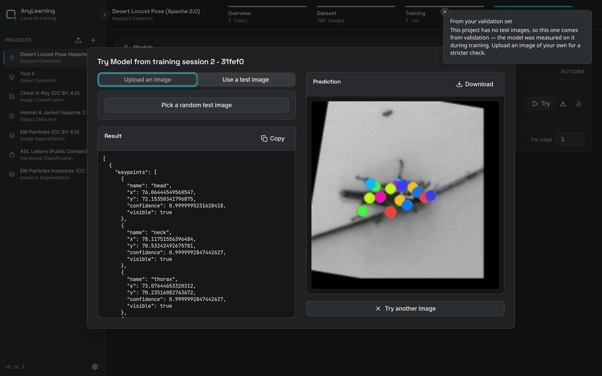Add a new project with plus icon

pyautogui.click(x=93, y=40)
